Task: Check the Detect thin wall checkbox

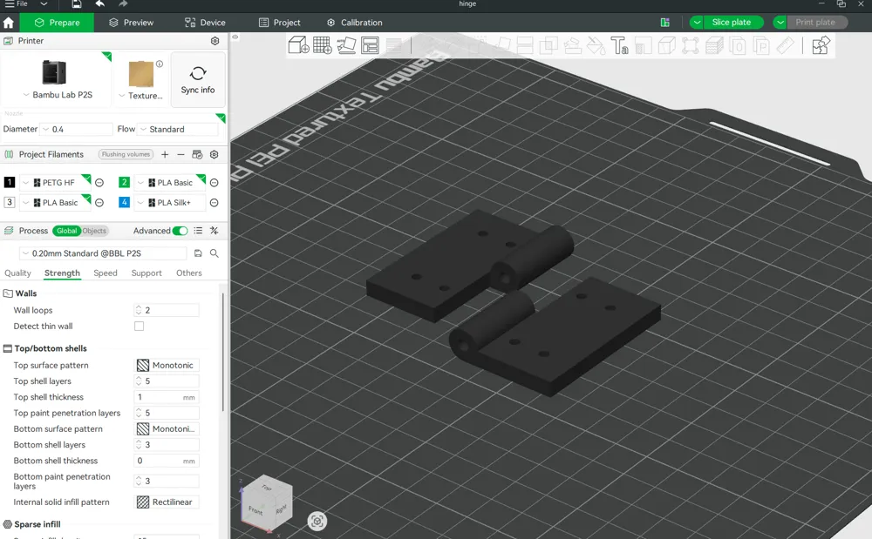Action: 139,327
